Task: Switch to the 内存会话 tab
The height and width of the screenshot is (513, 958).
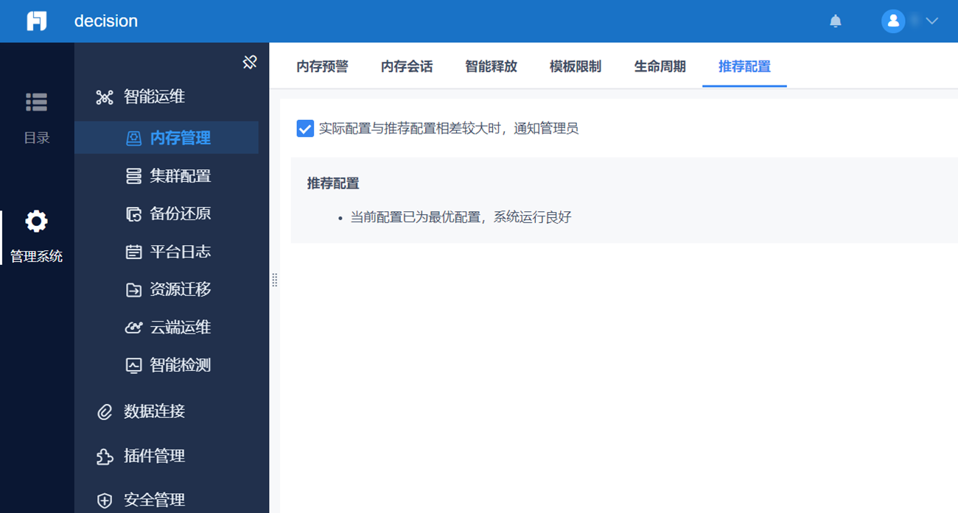Action: point(407,66)
